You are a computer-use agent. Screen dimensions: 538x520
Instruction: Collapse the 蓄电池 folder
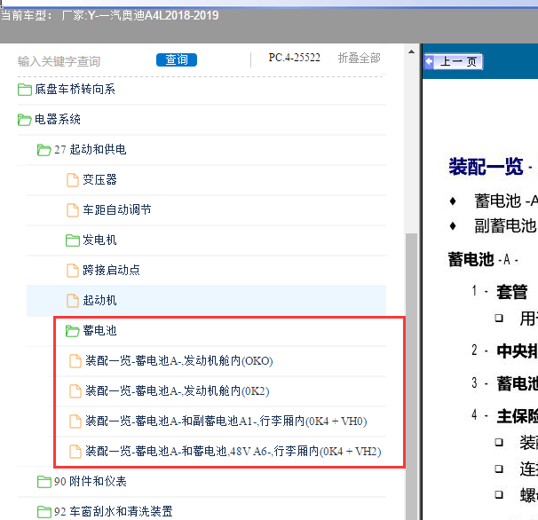pos(99,331)
